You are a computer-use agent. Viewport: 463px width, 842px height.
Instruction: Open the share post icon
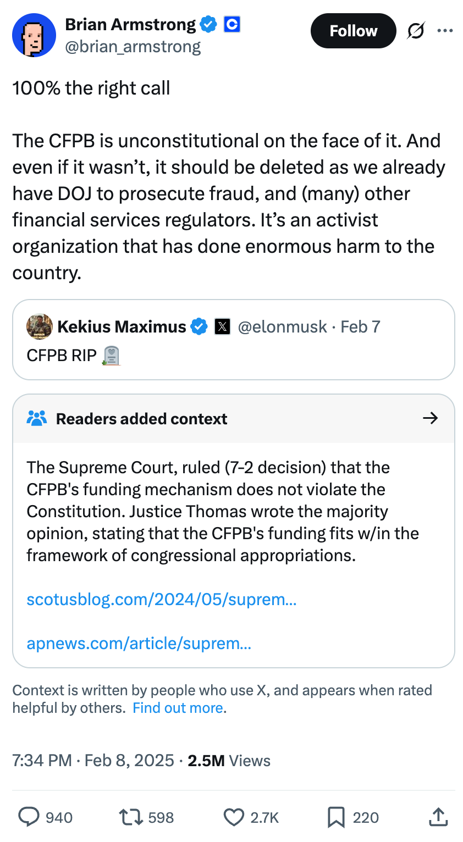pyautogui.click(x=437, y=817)
